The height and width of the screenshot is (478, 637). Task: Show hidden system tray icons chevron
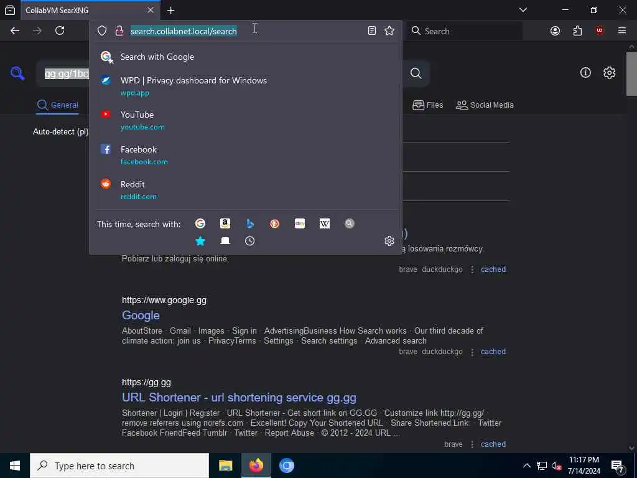(526, 466)
